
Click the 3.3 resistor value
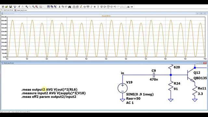point(200,94)
